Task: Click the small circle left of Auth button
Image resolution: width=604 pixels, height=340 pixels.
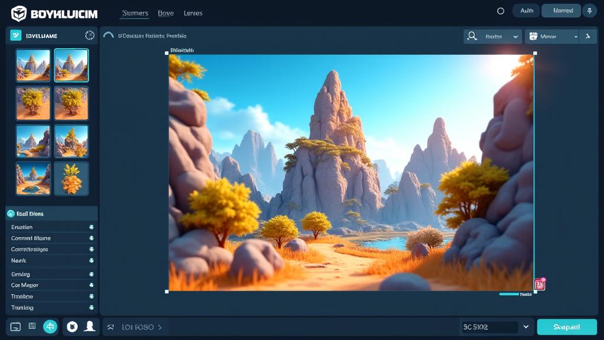Action: pyautogui.click(x=501, y=11)
